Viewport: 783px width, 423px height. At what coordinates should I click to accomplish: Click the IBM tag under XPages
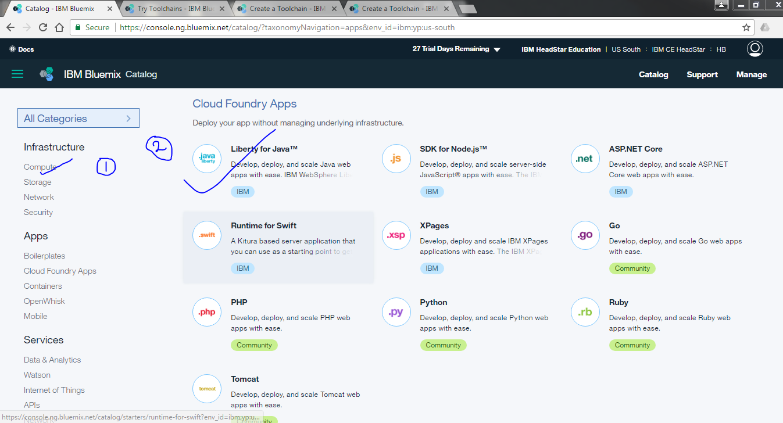coord(432,268)
